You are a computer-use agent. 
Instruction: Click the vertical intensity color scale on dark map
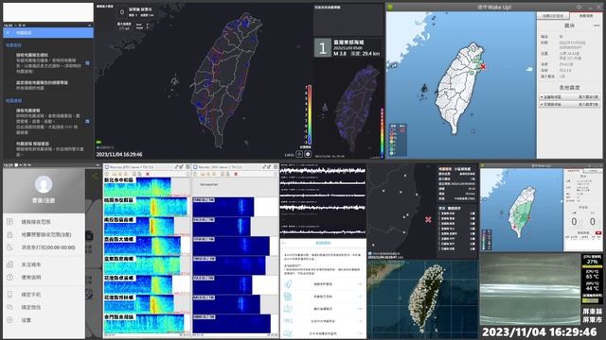[x=310, y=114]
